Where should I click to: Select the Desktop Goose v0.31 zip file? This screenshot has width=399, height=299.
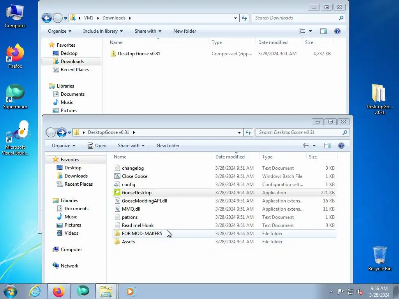[221, 54]
